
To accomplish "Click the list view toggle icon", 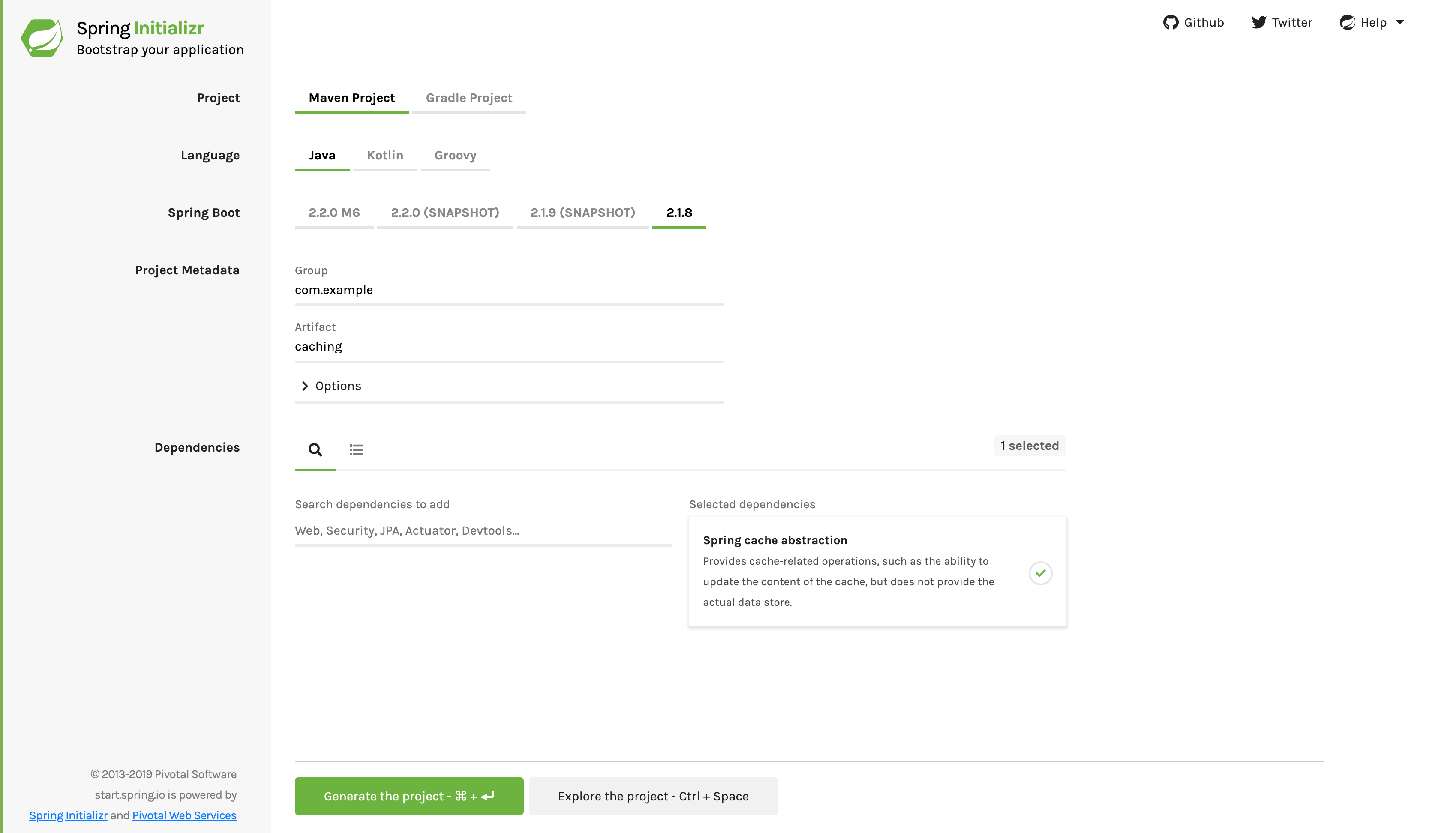I will point(356,449).
